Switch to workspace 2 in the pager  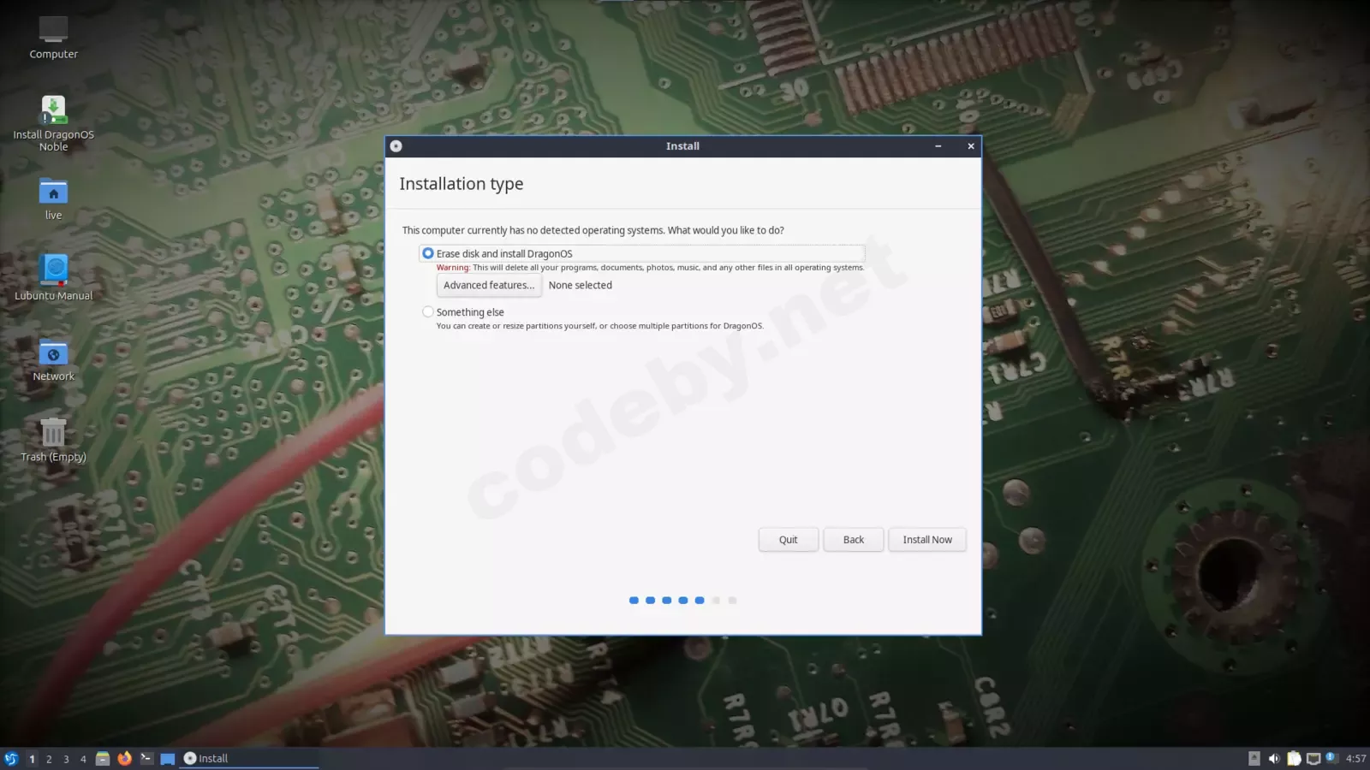(49, 759)
